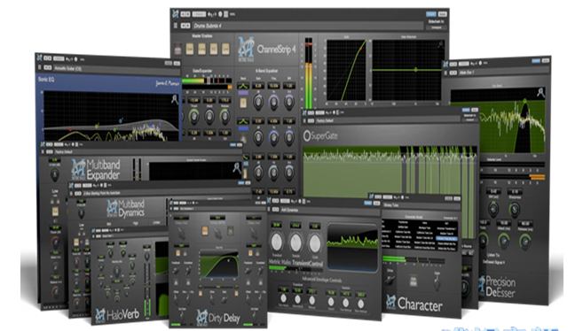583x331 pixels.
Task: Click the Drive knob in Character
Action: (x=390, y=281)
